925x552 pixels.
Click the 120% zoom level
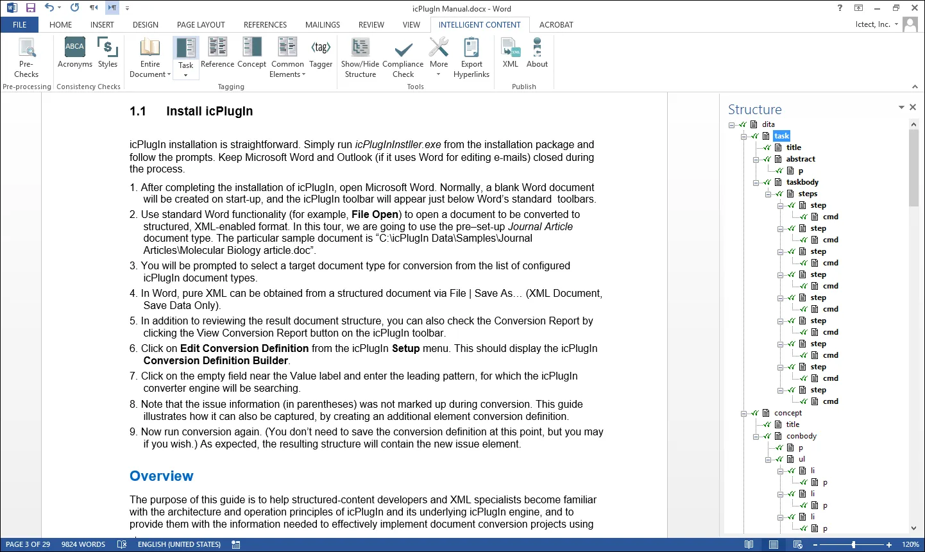click(x=910, y=544)
